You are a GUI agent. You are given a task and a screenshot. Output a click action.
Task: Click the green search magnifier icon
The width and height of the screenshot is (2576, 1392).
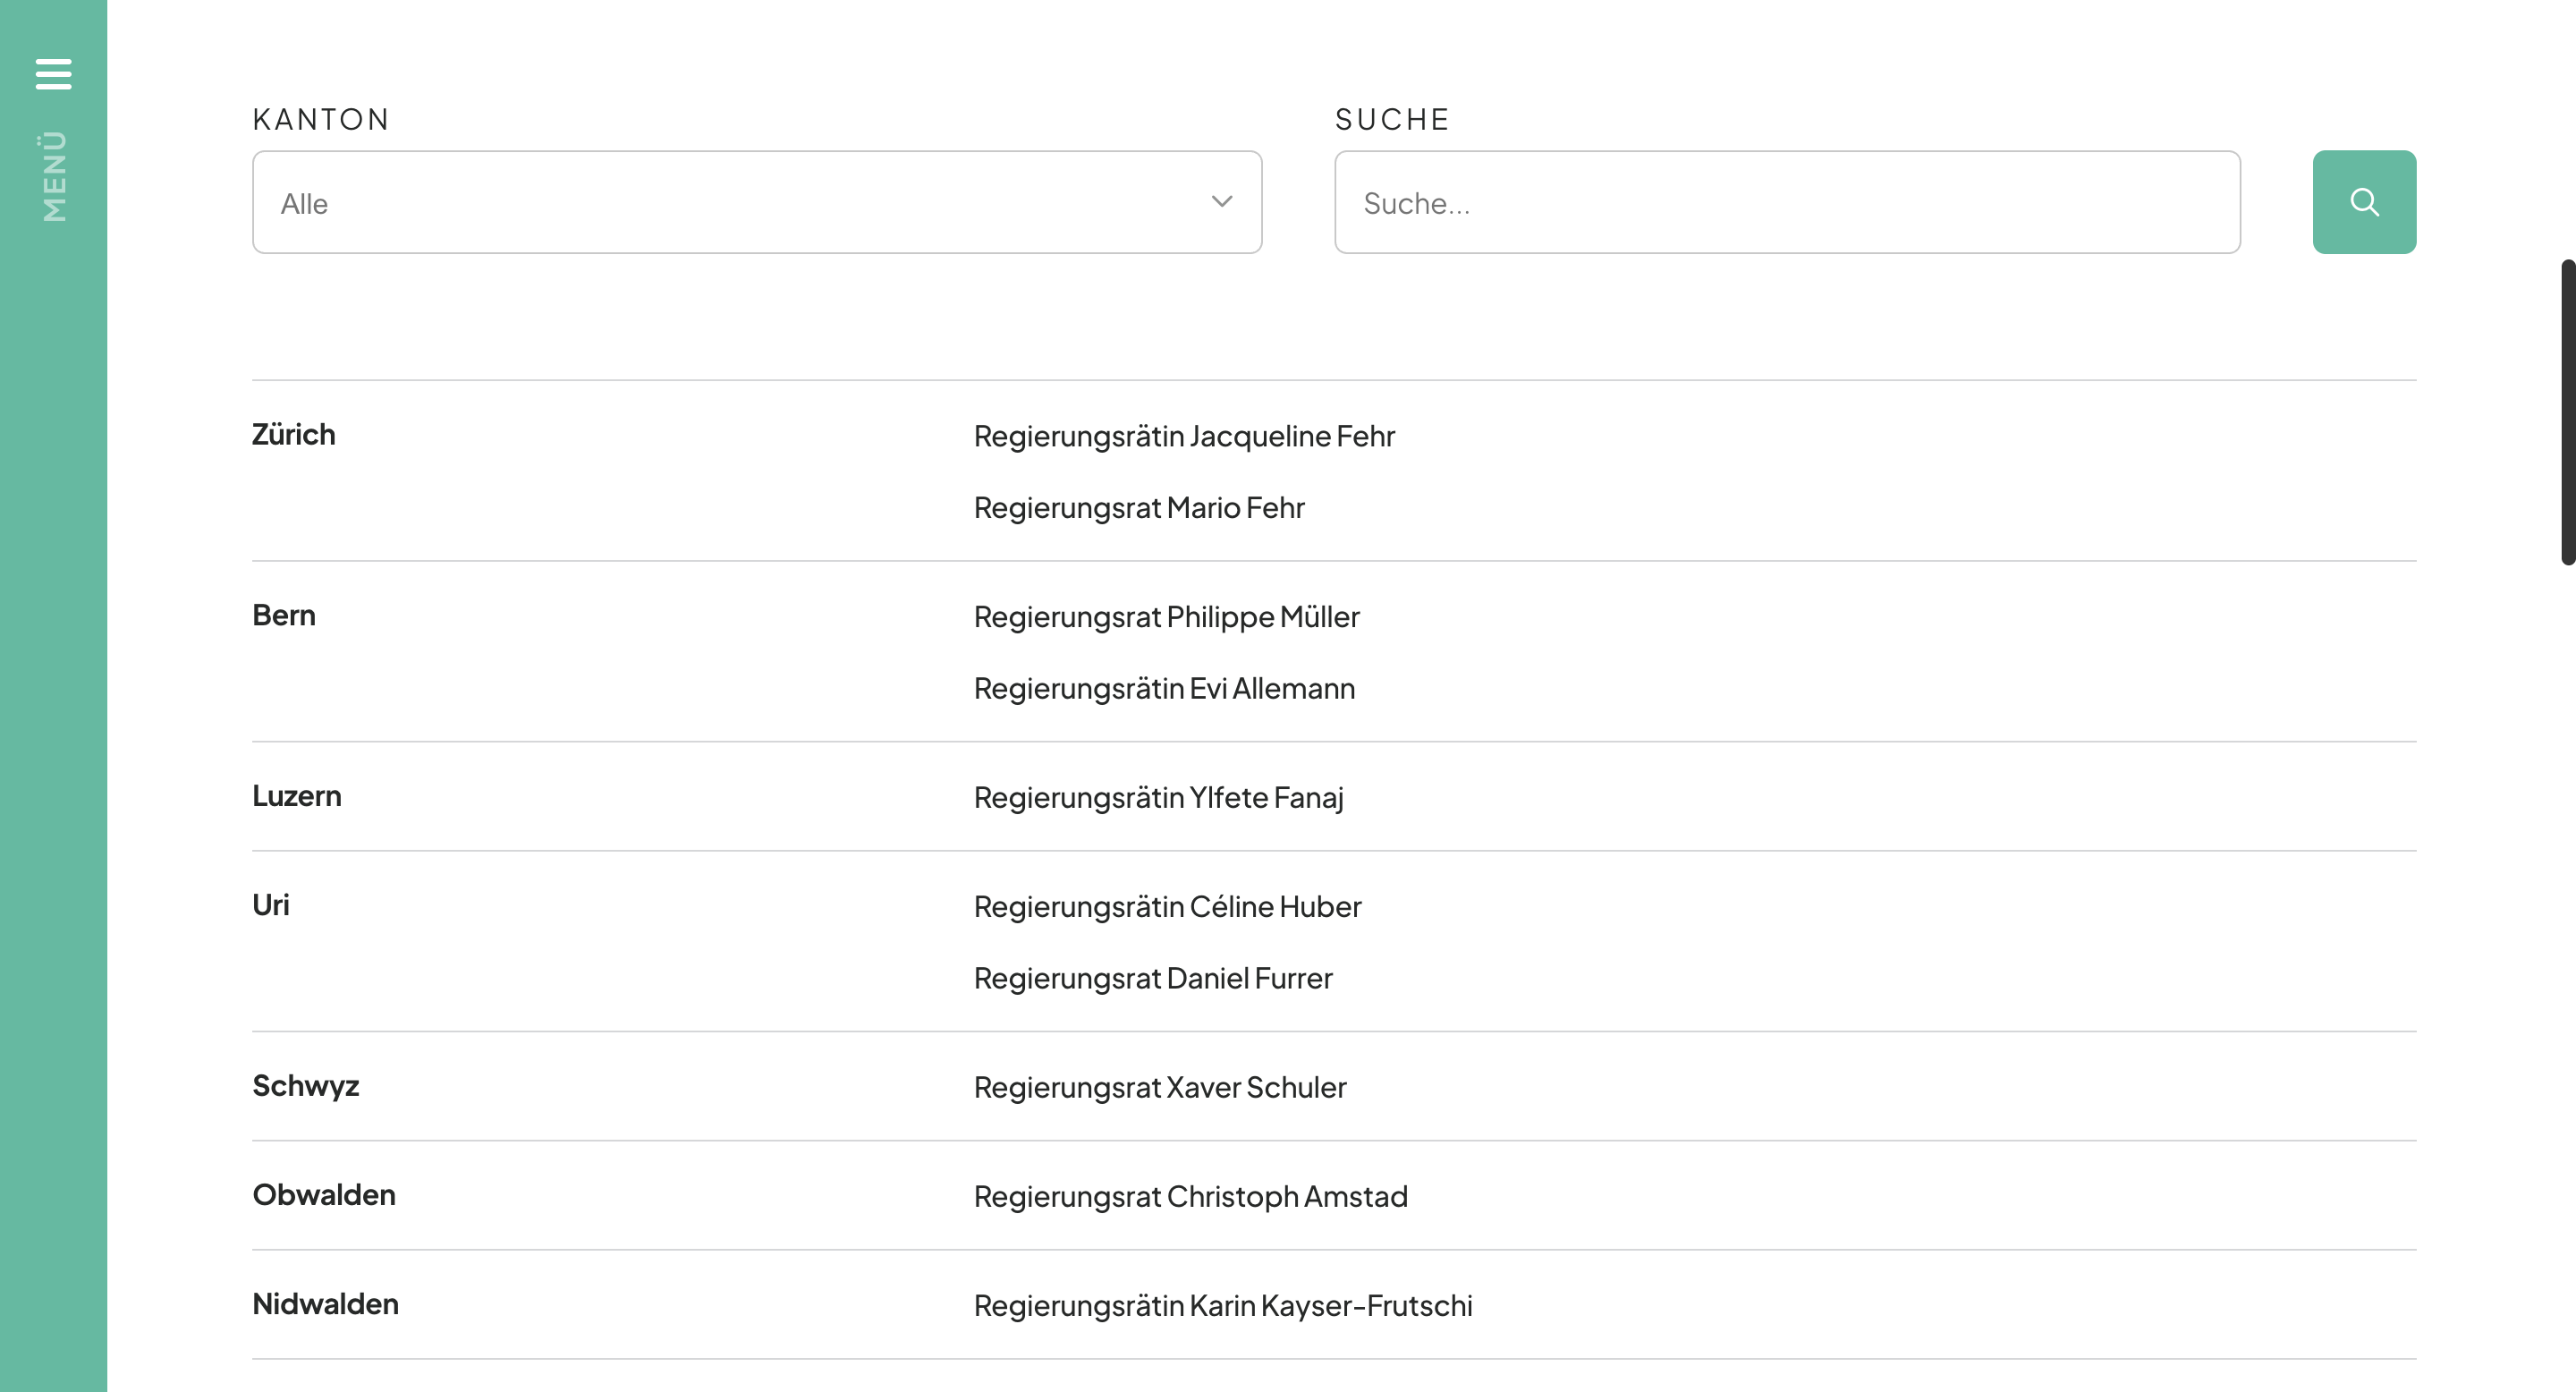(x=2364, y=201)
